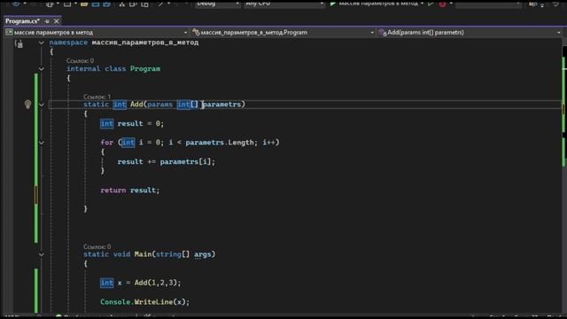Start debugging 'массив параметров в метод'
The width and height of the screenshot is (567, 319).
pyautogui.click(x=376, y=4)
